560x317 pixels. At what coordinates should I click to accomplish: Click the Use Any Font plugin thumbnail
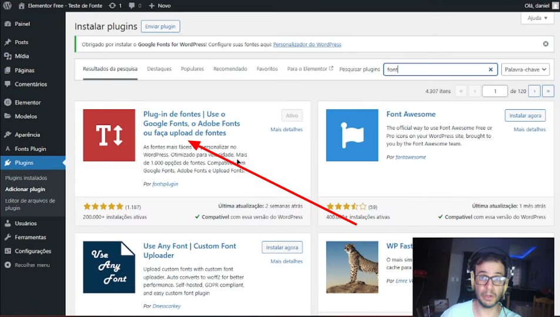[x=109, y=267]
